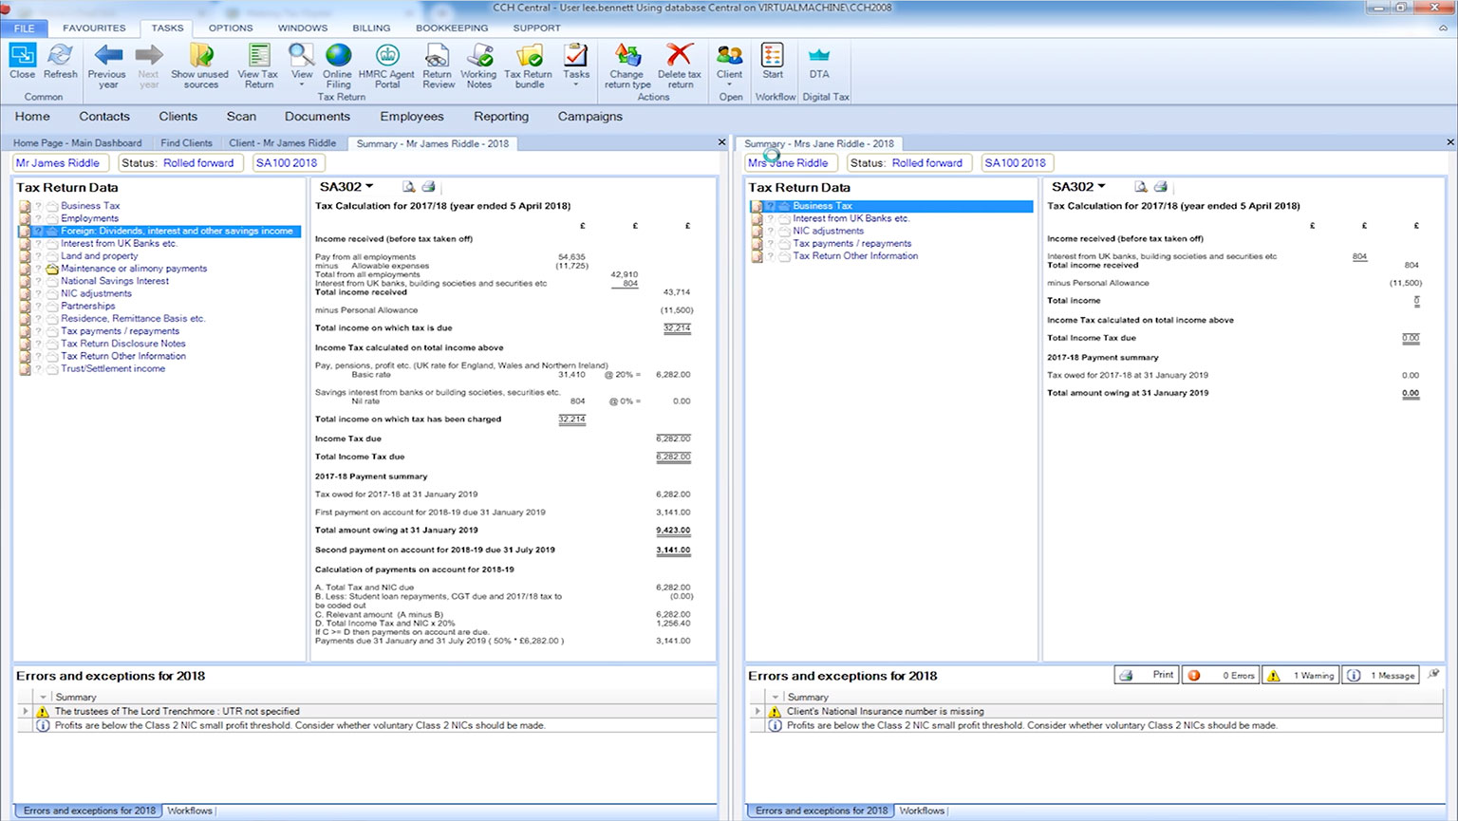The height and width of the screenshot is (821, 1458).
Task: Switch to the BOOKKEEPING ribbon tab
Action: 451,28
